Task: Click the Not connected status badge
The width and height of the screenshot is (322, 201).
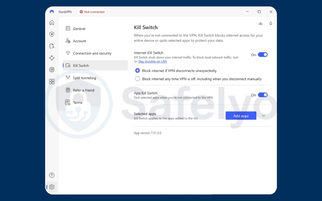Action: pyautogui.click(x=92, y=12)
